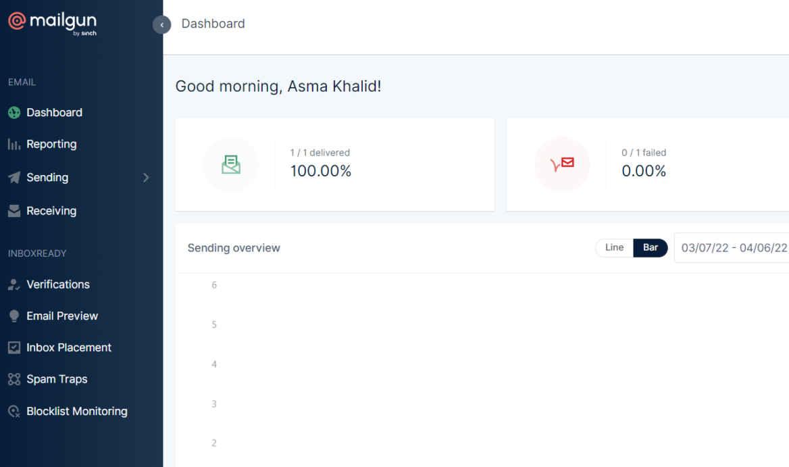Click the Reporting bar chart icon
This screenshot has height=467, width=789.
tap(14, 145)
